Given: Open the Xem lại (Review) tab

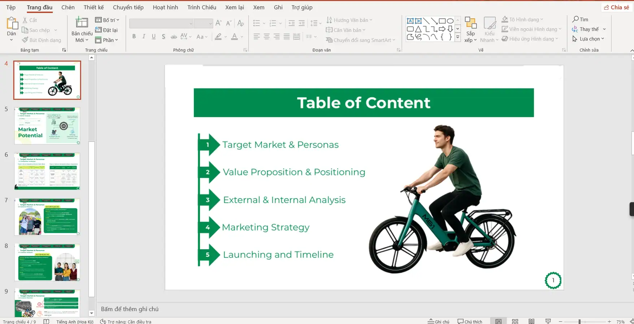Looking at the screenshot, I should pos(235,7).
